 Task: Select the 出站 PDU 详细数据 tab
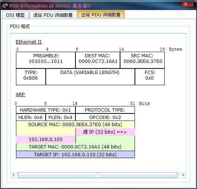tap(101, 15)
